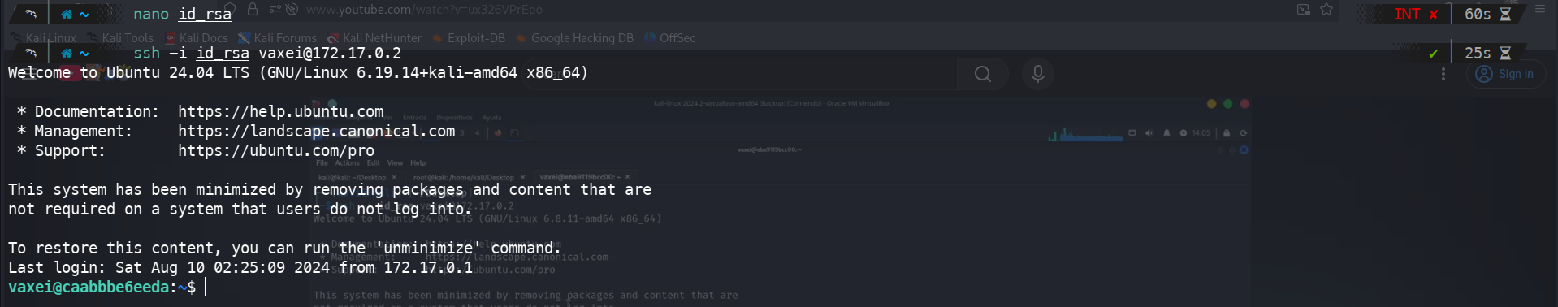Click the https://landscape.canonical.com link in the terminal
1558x307 pixels.
click(x=316, y=131)
